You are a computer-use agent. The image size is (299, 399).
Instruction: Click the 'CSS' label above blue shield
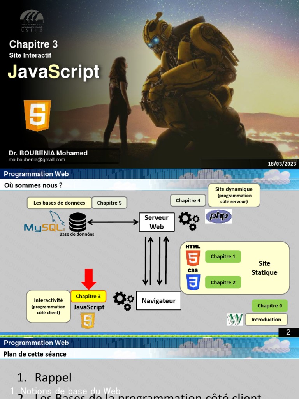pos(193,270)
